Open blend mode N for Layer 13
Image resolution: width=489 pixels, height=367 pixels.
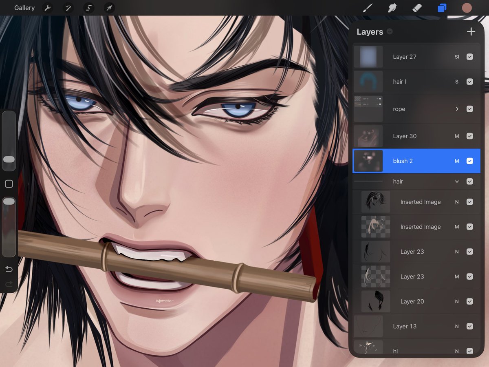[x=457, y=326]
